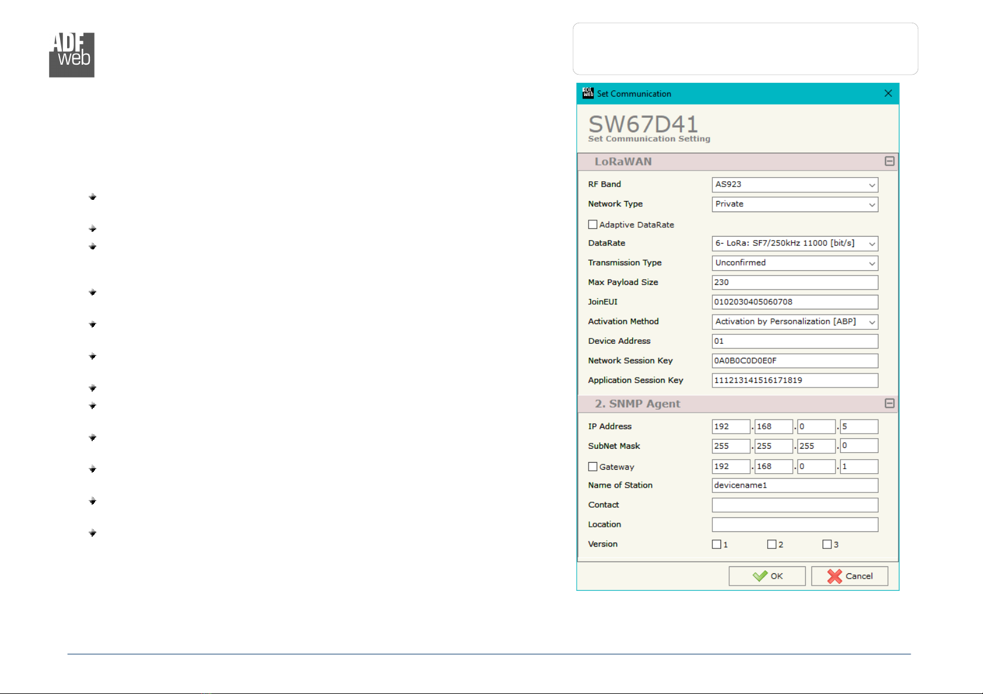Enable the Adaptive DataRate checkbox
This screenshot has height=694, width=983.
pos(593,224)
